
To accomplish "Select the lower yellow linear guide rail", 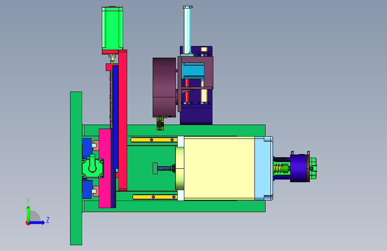I will [155, 197].
